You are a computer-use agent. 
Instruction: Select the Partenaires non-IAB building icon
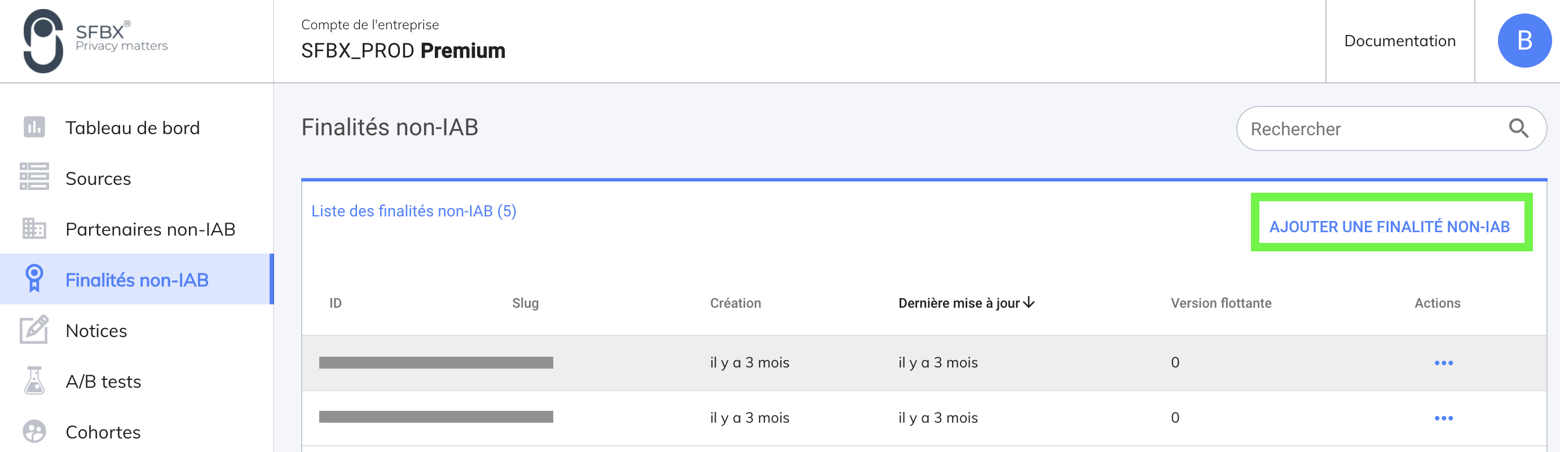tap(34, 229)
